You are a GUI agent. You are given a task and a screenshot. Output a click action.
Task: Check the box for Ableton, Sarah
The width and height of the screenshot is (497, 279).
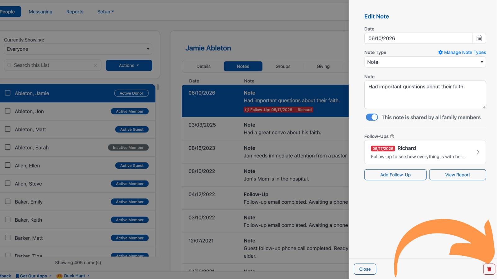pyautogui.click(x=8, y=147)
